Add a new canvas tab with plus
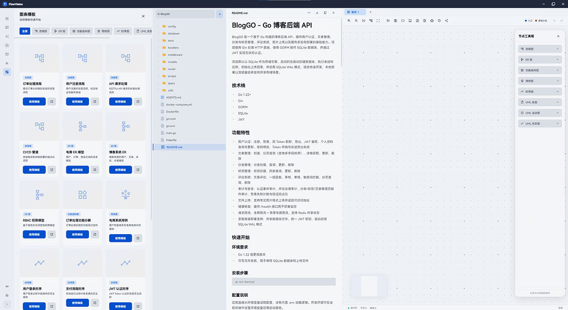The image size is (568, 310). [x=370, y=12]
